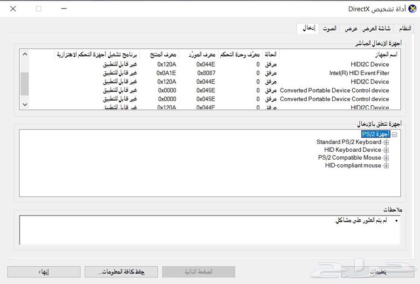Screen dimensions: 420x284
Task: Open the عرض tab
Action: tap(351, 28)
